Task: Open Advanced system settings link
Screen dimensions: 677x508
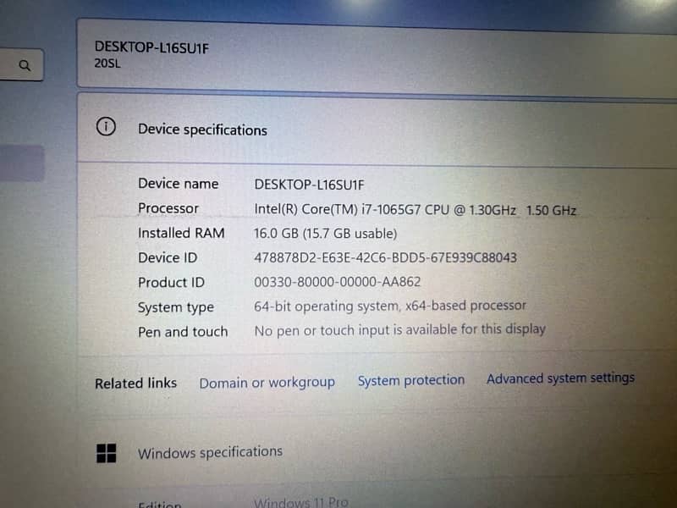Action: tap(560, 378)
